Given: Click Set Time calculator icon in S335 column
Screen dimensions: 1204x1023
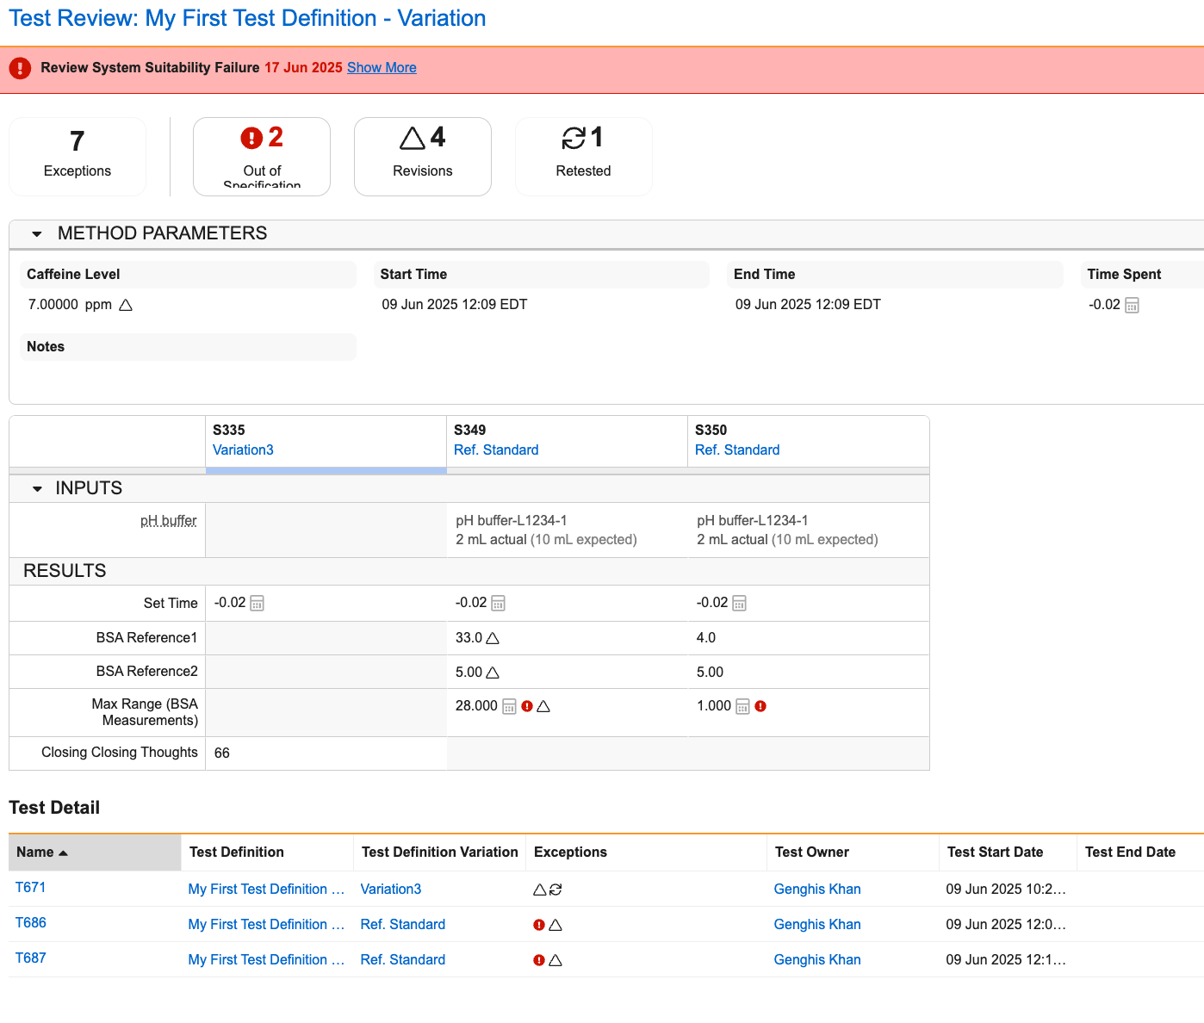Looking at the screenshot, I should coord(257,603).
